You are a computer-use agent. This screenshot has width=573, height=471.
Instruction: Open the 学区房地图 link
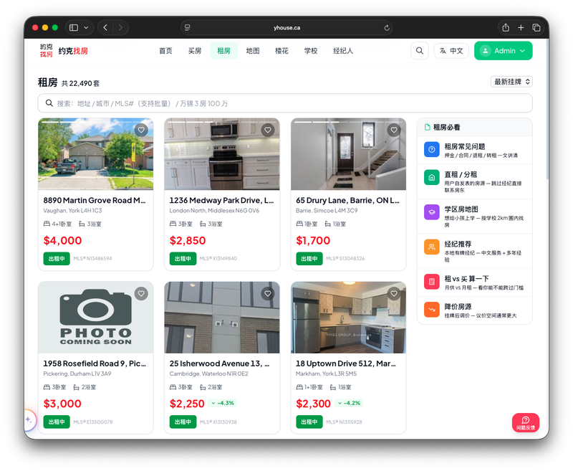(x=475, y=217)
